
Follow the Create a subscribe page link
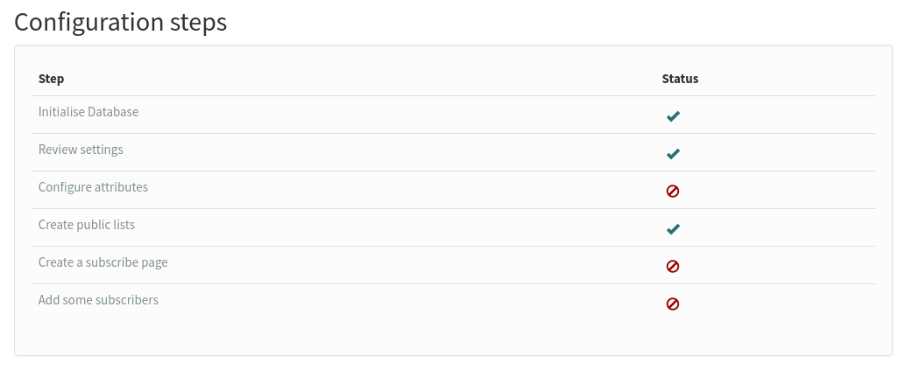pyautogui.click(x=103, y=262)
